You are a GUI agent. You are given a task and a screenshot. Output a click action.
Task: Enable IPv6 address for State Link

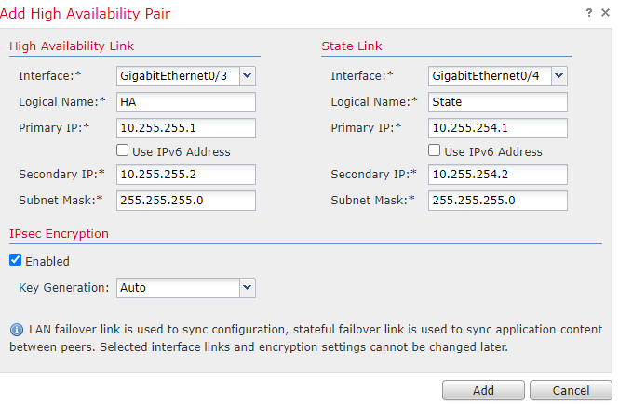(x=435, y=151)
